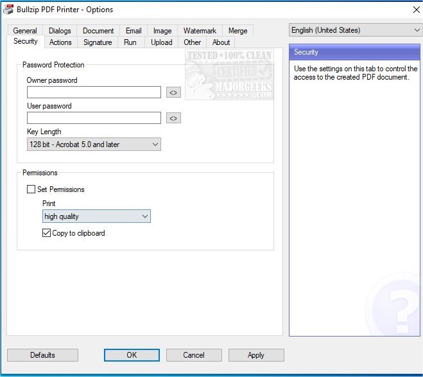Enable the Set Permissions checkbox
The width and height of the screenshot is (423, 377).
[31, 189]
